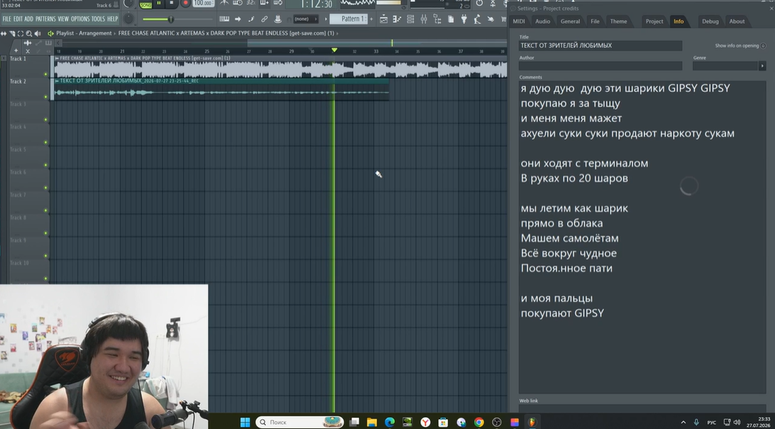
Task: Click the yellow playhead marker in timeline
Action: pos(334,50)
